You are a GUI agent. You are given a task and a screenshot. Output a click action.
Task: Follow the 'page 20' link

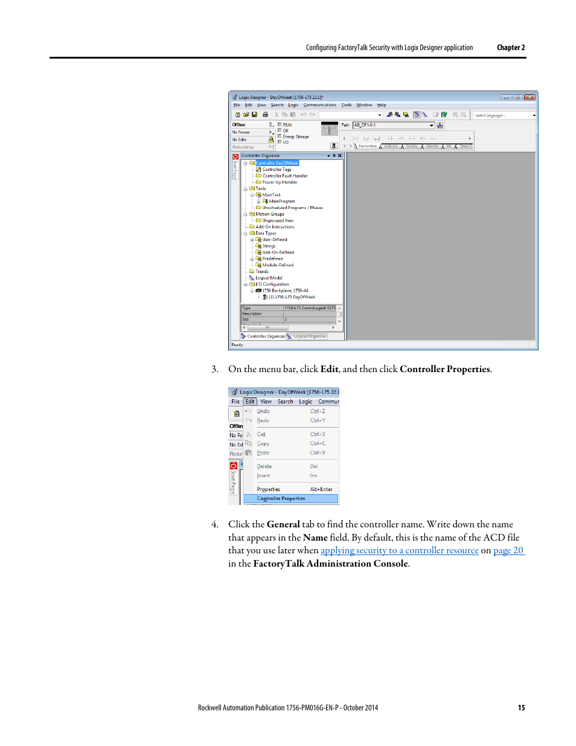click(508, 550)
